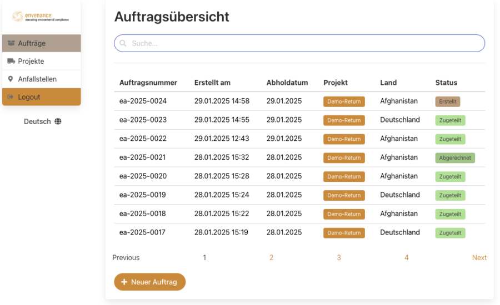Focus the Suche search field

pos(299,43)
